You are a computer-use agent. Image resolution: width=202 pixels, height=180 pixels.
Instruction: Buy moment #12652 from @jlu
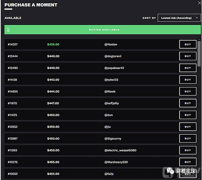[x=188, y=127]
